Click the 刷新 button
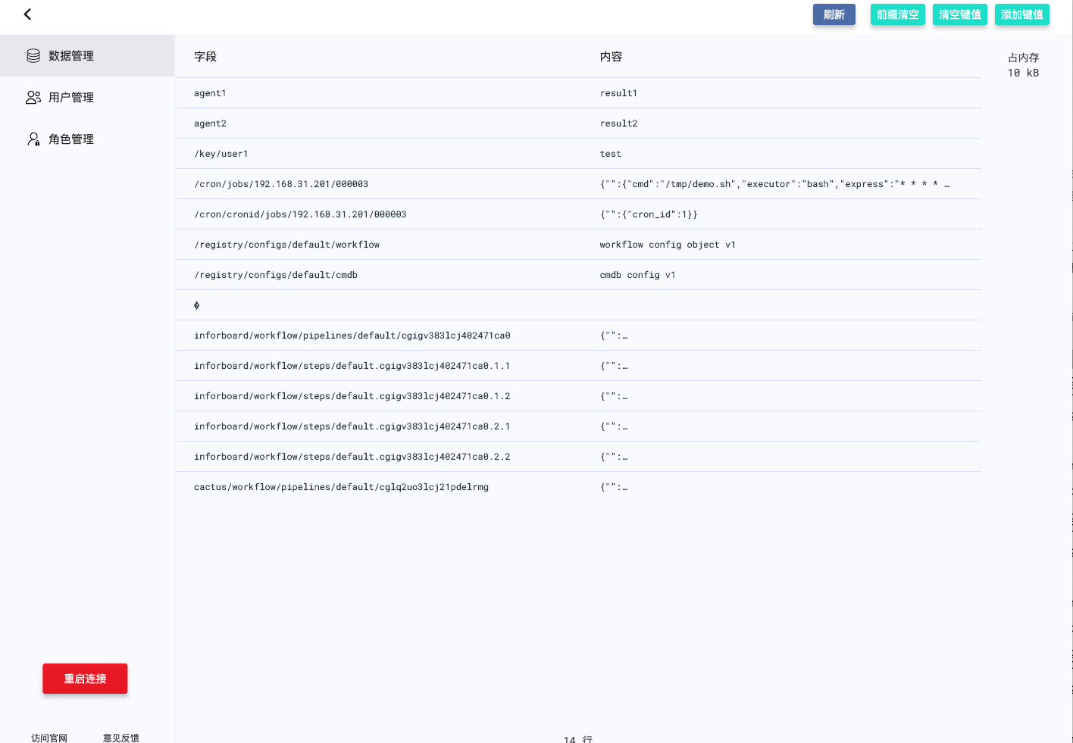Viewport: 1073px width, 743px height. pos(834,14)
